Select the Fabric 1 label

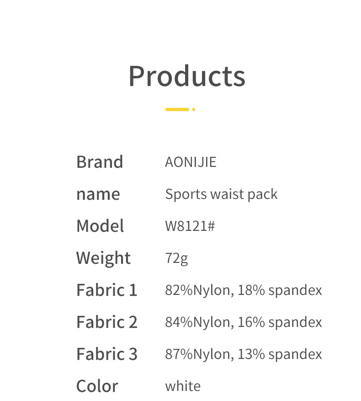(x=107, y=290)
